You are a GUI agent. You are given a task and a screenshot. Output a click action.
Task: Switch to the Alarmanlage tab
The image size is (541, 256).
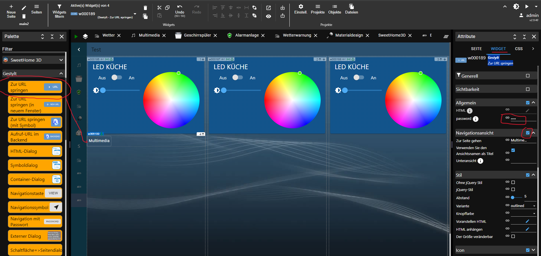247,35
